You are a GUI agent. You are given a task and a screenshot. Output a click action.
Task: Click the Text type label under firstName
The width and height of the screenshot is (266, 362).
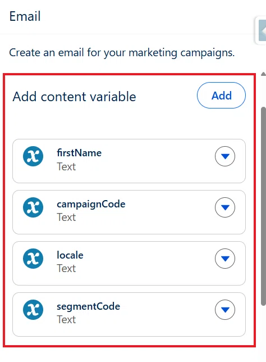pos(66,167)
